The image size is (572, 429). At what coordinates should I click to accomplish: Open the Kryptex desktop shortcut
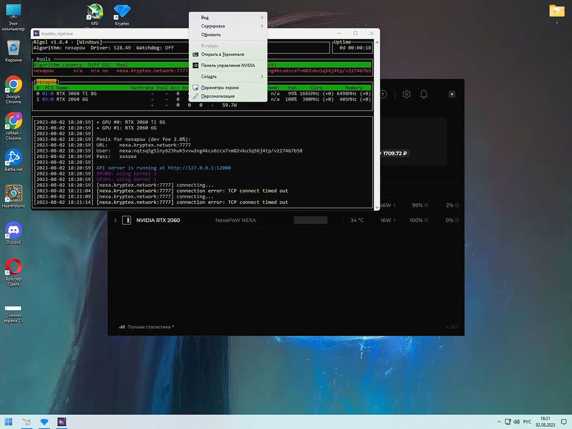[x=122, y=12]
